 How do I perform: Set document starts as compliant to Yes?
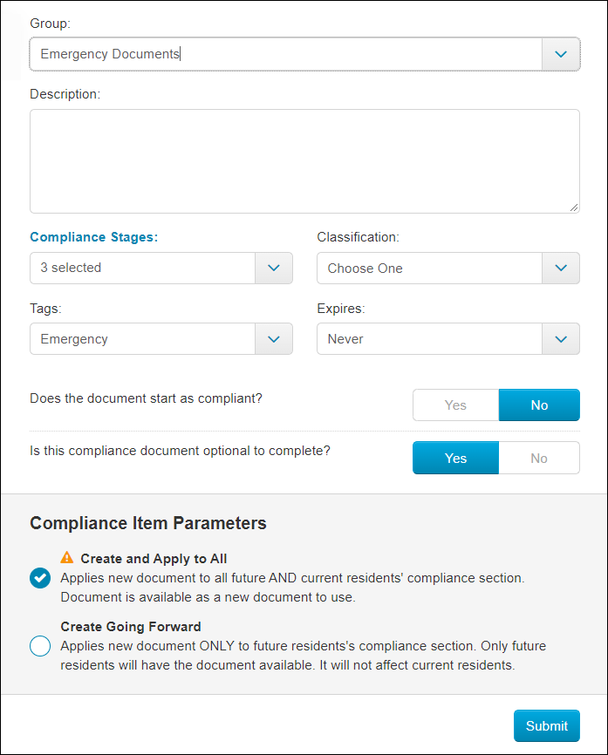click(x=455, y=405)
